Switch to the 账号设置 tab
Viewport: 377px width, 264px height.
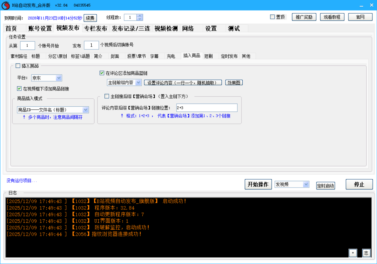40,29
